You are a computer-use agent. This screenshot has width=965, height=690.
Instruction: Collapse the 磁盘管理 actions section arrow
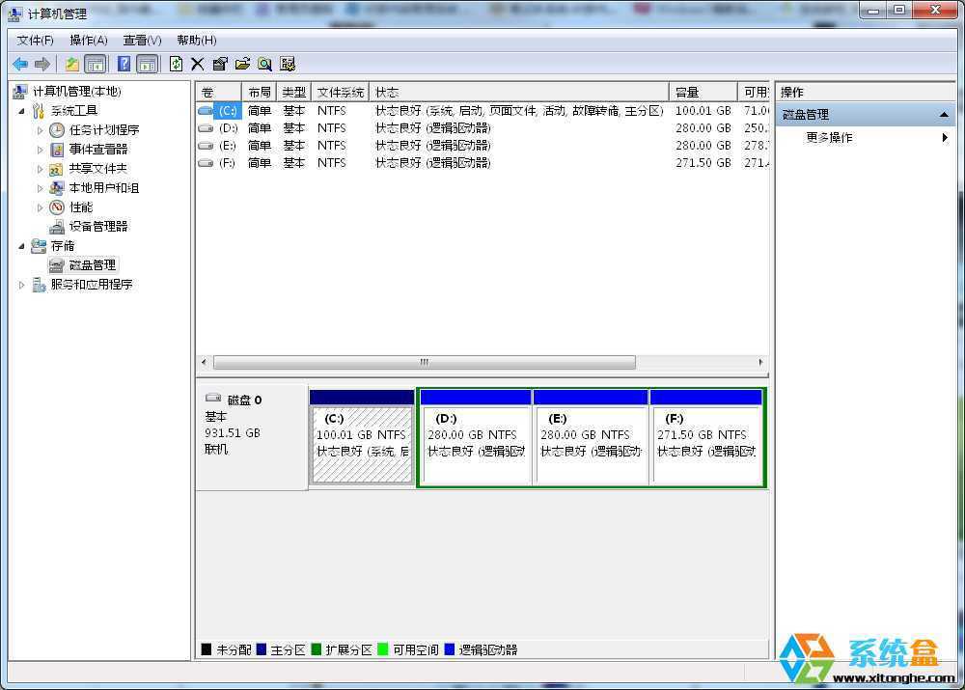pyautogui.click(x=944, y=115)
